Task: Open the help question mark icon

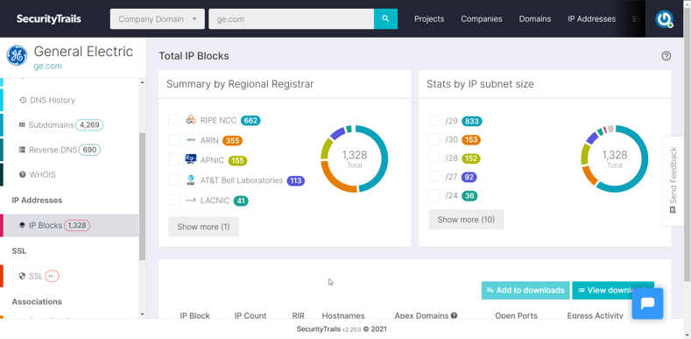Action: [666, 56]
